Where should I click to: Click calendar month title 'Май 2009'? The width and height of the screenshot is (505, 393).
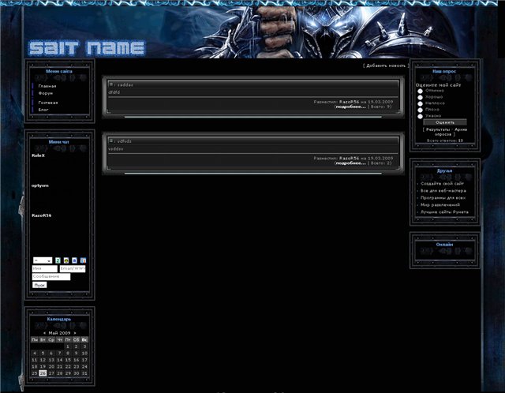pos(60,333)
